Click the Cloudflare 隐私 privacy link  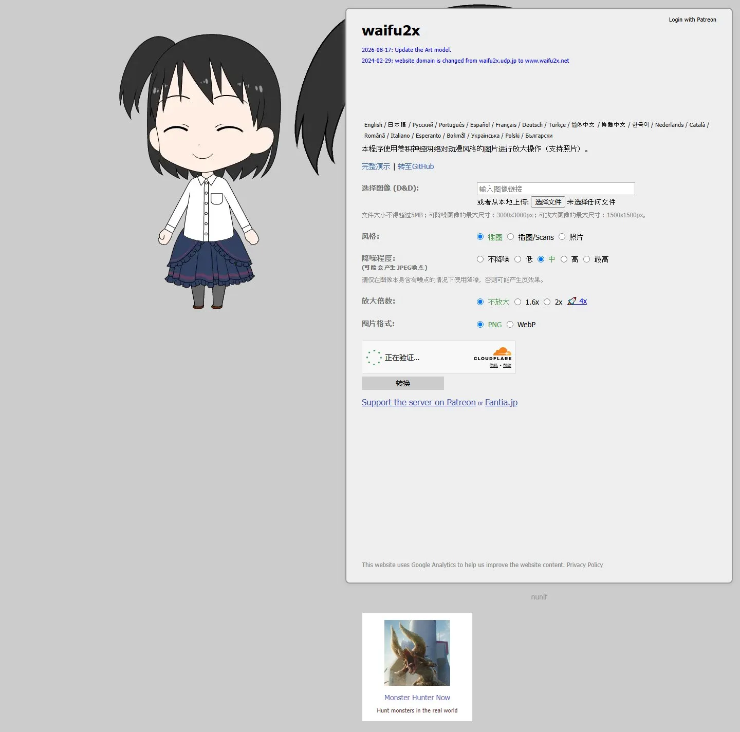click(x=494, y=366)
